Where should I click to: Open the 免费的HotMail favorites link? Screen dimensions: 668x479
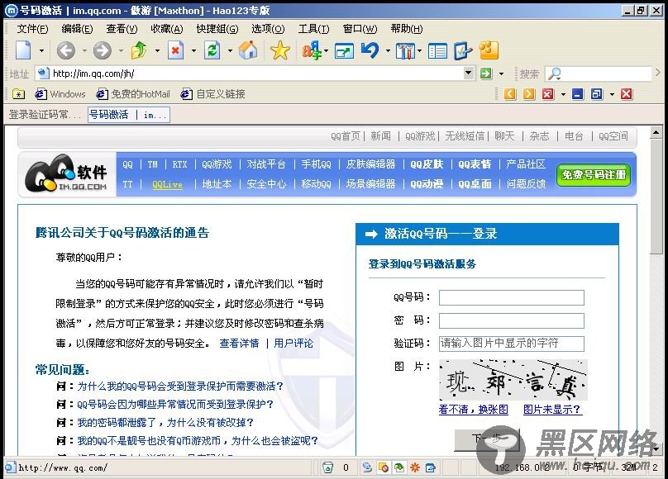[x=133, y=94]
